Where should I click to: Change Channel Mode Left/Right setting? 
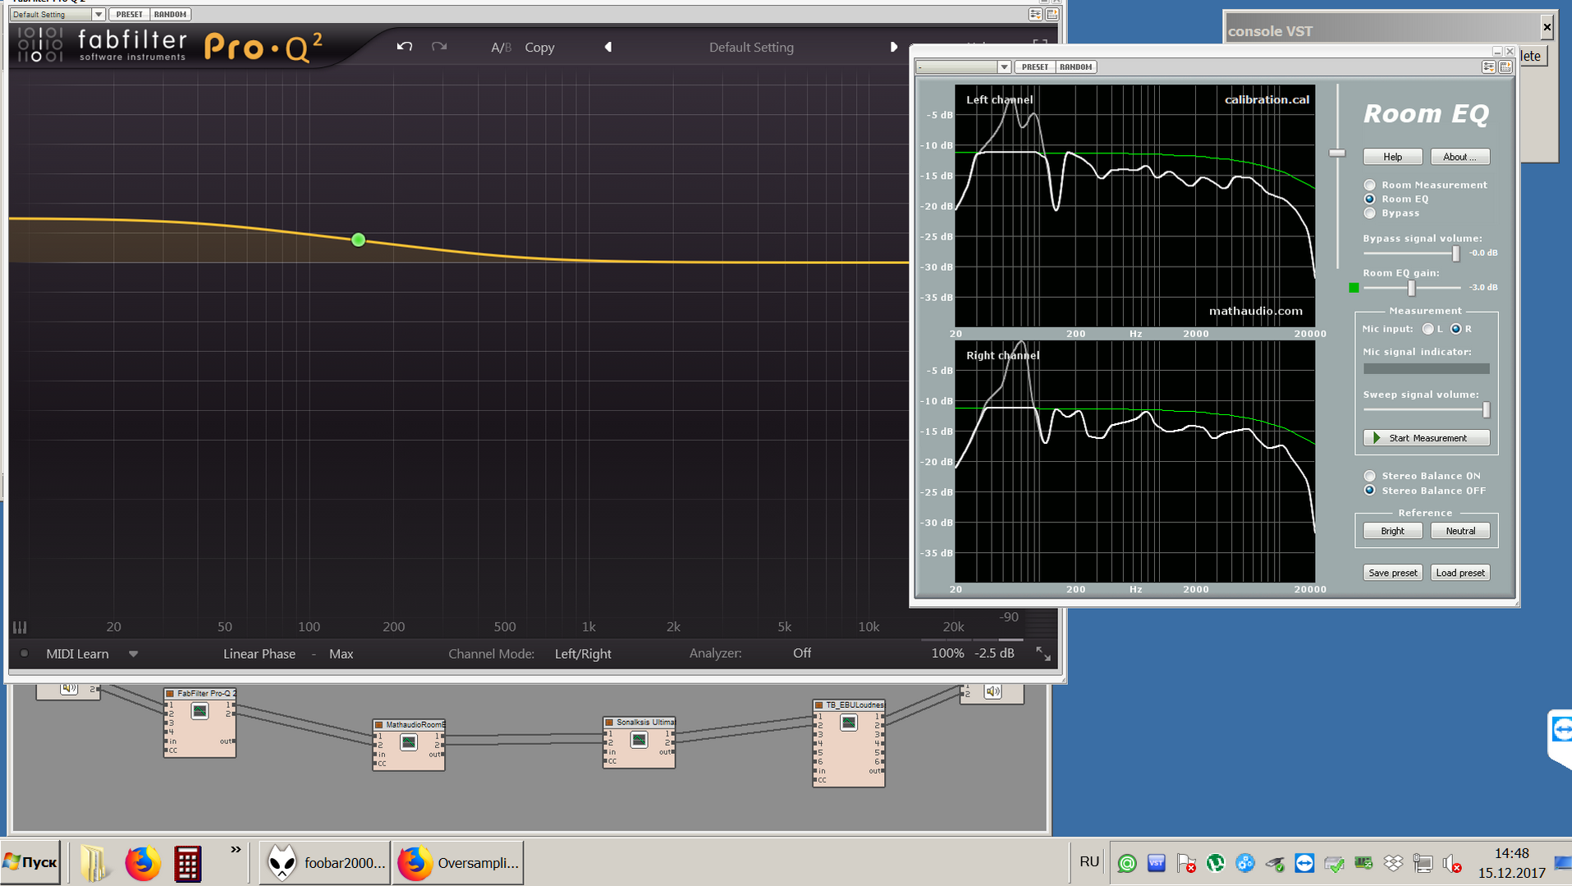tap(583, 654)
